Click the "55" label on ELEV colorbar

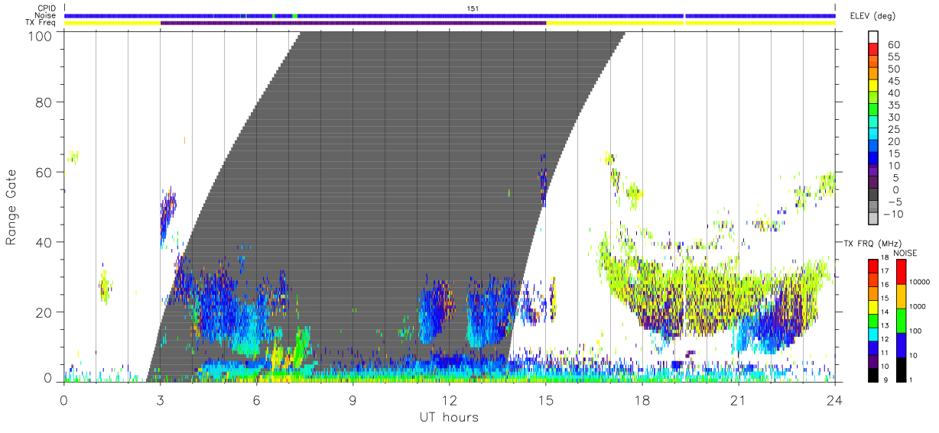pyautogui.click(x=893, y=57)
